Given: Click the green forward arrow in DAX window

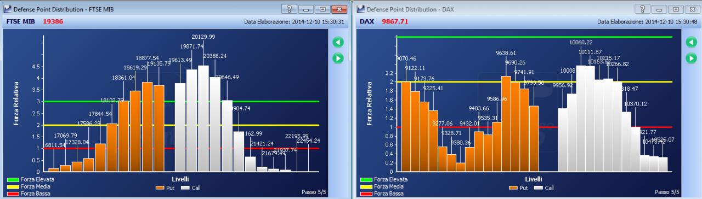Looking at the screenshot, I should pyautogui.click(x=691, y=57).
